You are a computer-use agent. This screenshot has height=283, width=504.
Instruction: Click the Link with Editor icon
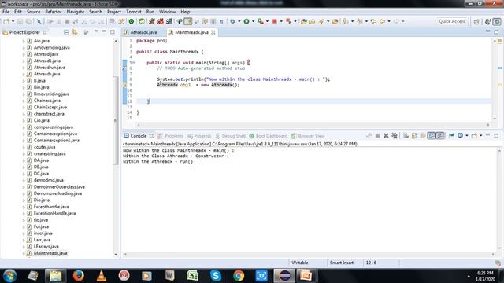pos(75,32)
